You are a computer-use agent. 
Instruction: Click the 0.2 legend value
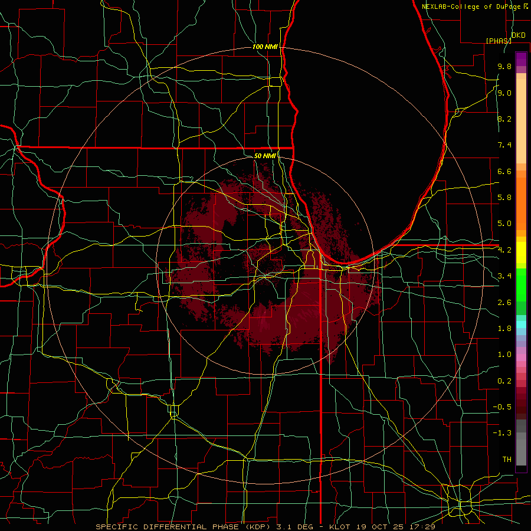click(504, 381)
